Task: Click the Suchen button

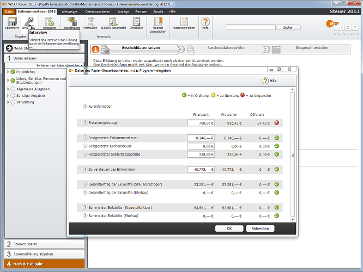Action: (x=288, y=28)
